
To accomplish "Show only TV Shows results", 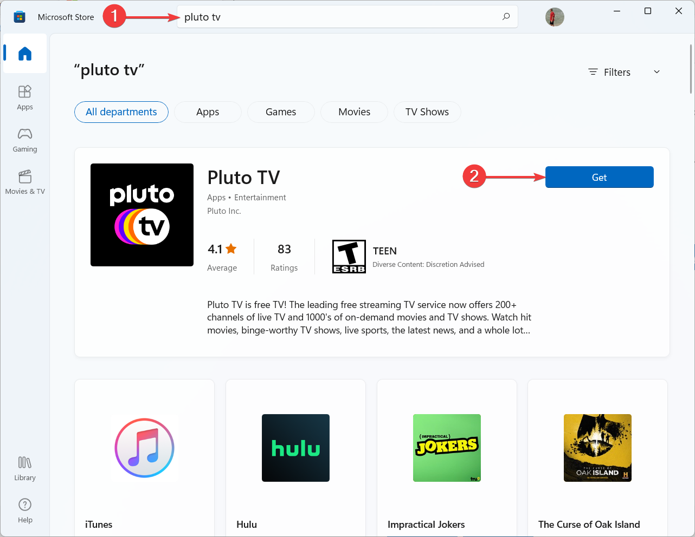I will click(427, 112).
